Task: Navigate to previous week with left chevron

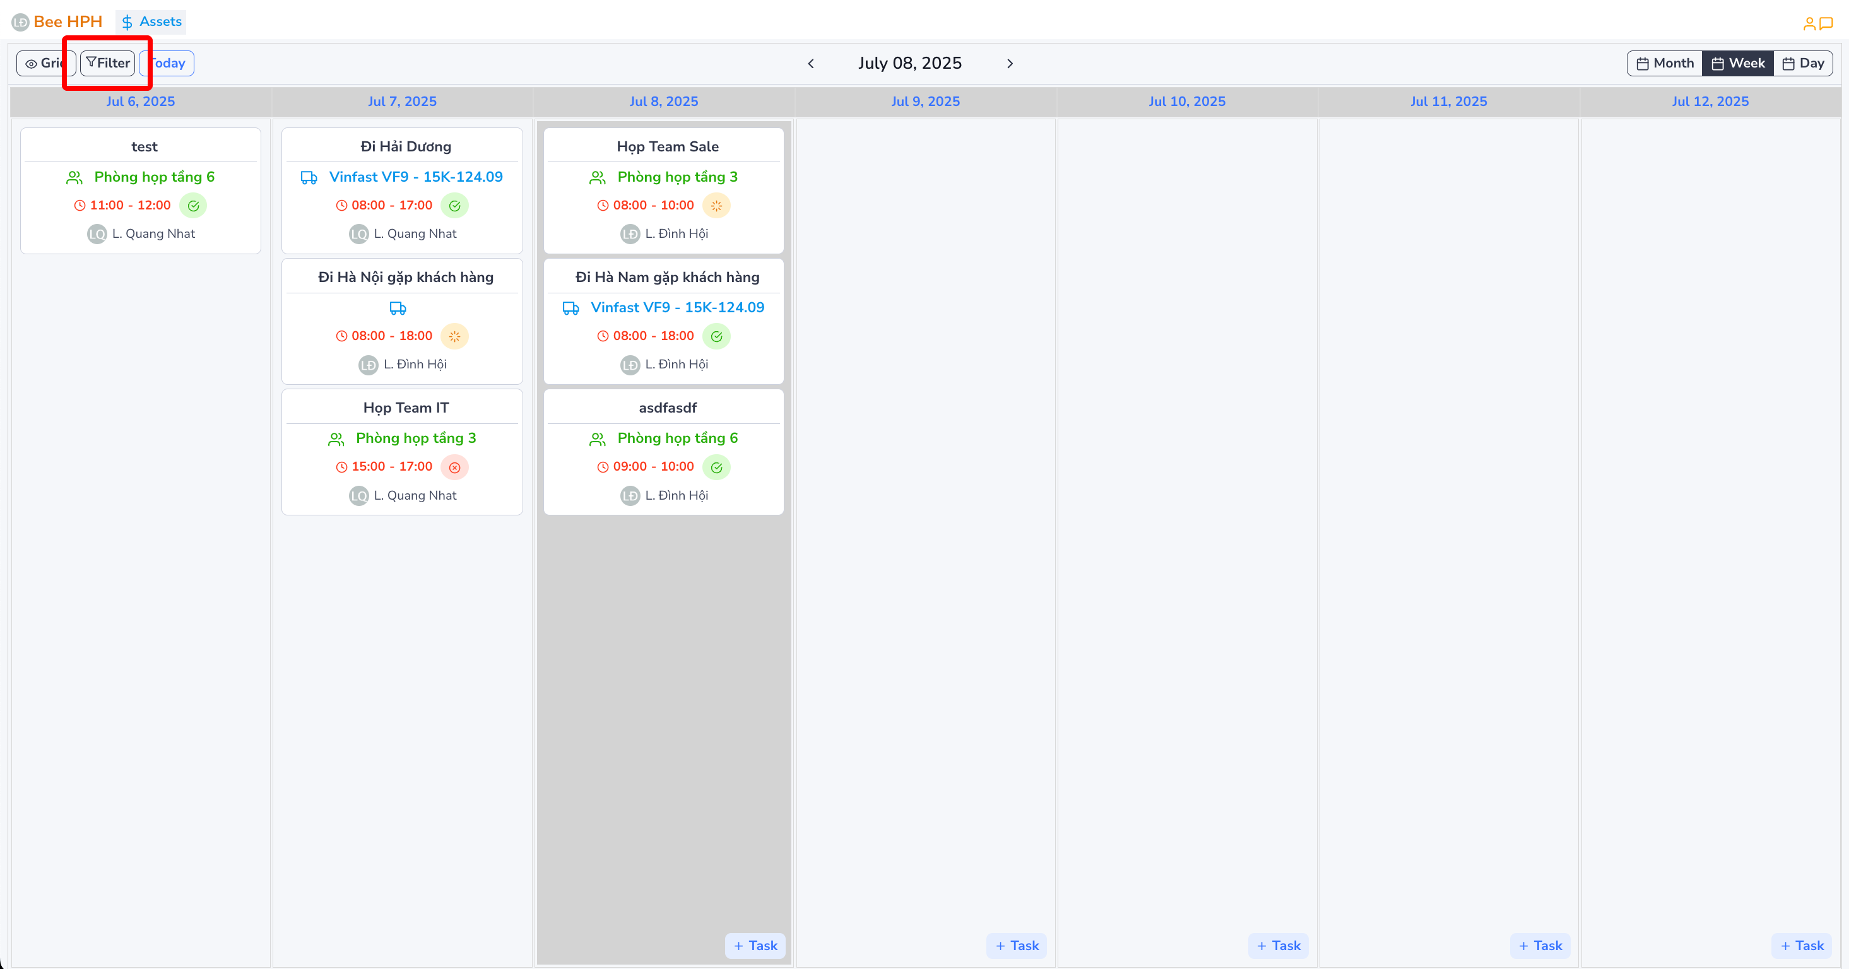Action: pos(810,63)
